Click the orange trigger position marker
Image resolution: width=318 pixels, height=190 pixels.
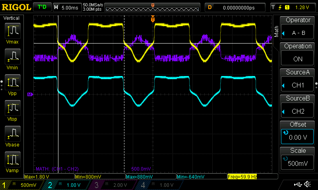click(x=153, y=19)
